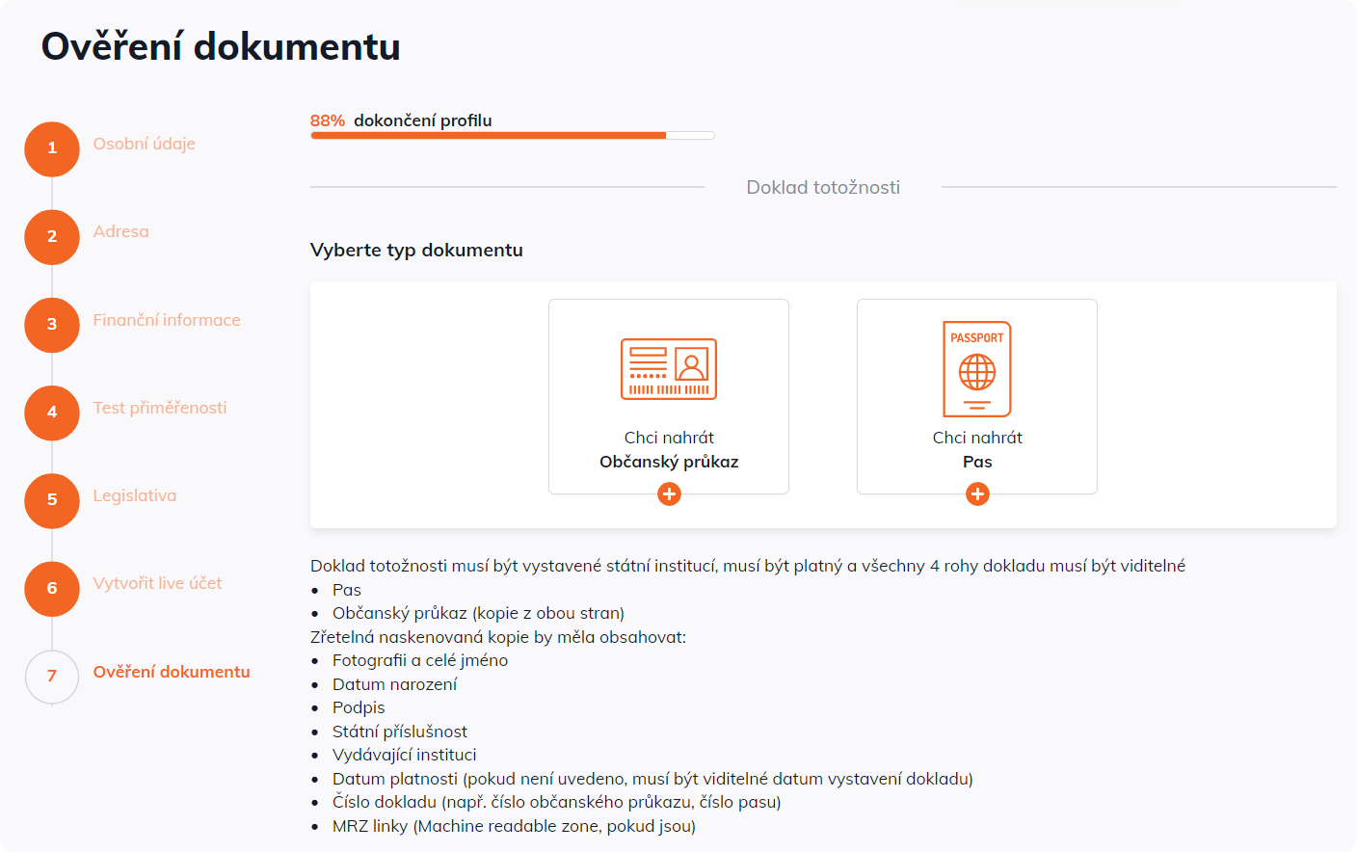Navigate to Test přiměřenosti

pos(160,408)
